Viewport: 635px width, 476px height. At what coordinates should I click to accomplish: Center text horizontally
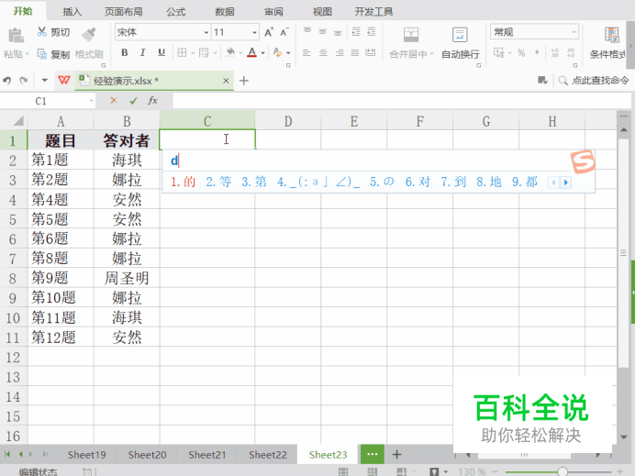pos(323,52)
